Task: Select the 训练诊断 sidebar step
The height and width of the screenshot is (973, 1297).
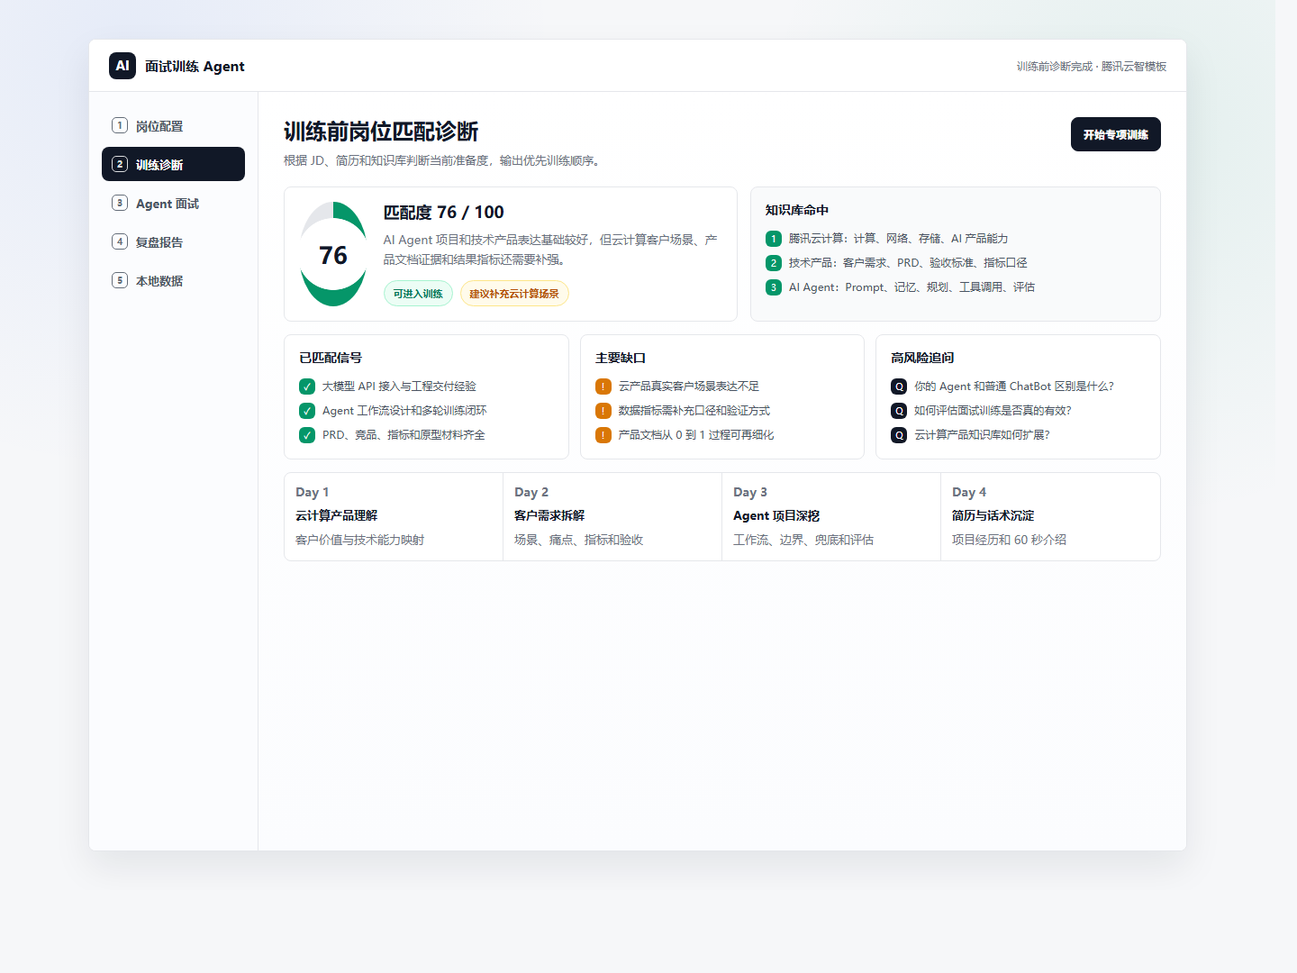Action: point(173,164)
